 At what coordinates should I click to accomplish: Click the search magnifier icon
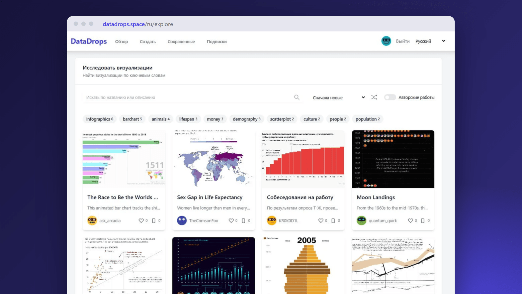tap(297, 97)
